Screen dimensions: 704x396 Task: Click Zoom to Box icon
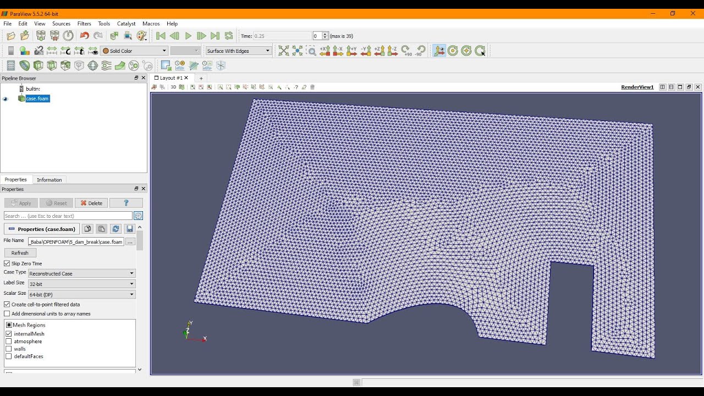point(311,51)
